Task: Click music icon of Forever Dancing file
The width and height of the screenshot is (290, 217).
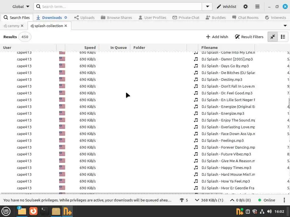Action: [196, 147]
